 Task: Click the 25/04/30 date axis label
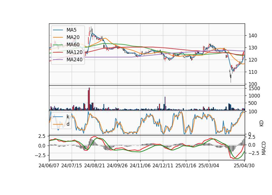244,166
